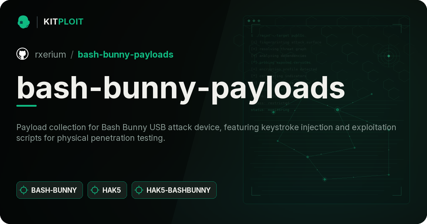The image size is (427, 224).
Task: Click the 'probing exposed services' terminal line
Action: tap(281, 63)
